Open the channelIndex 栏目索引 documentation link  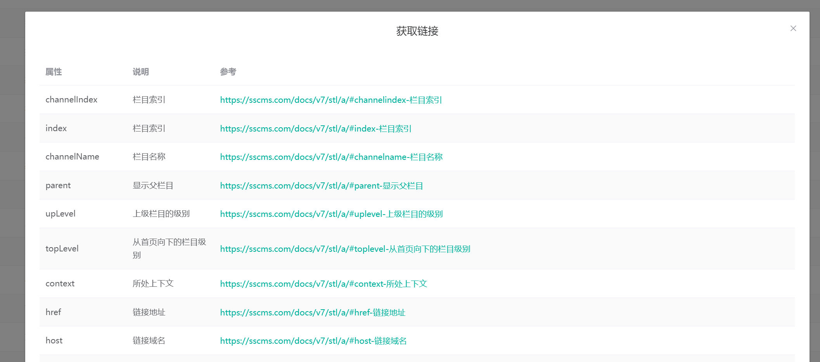[331, 100]
